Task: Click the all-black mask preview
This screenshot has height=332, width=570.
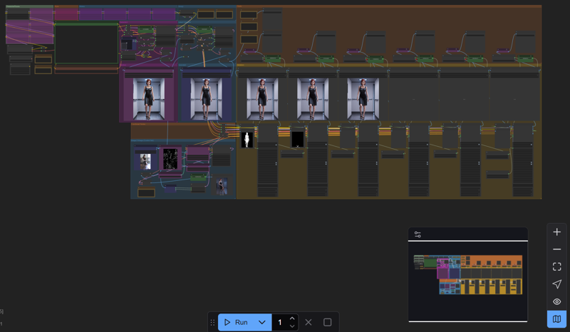Action: pos(298,140)
